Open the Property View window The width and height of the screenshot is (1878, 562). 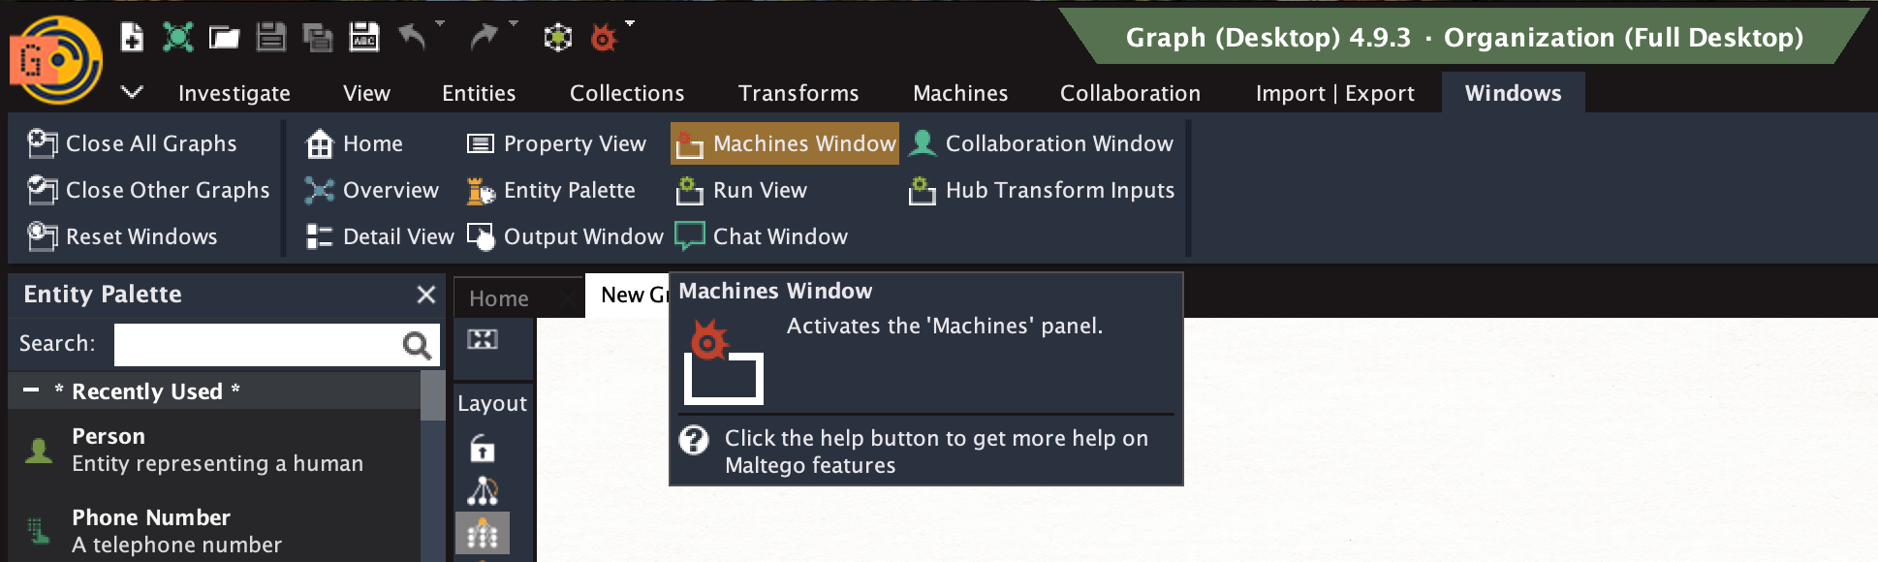coord(556,143)
